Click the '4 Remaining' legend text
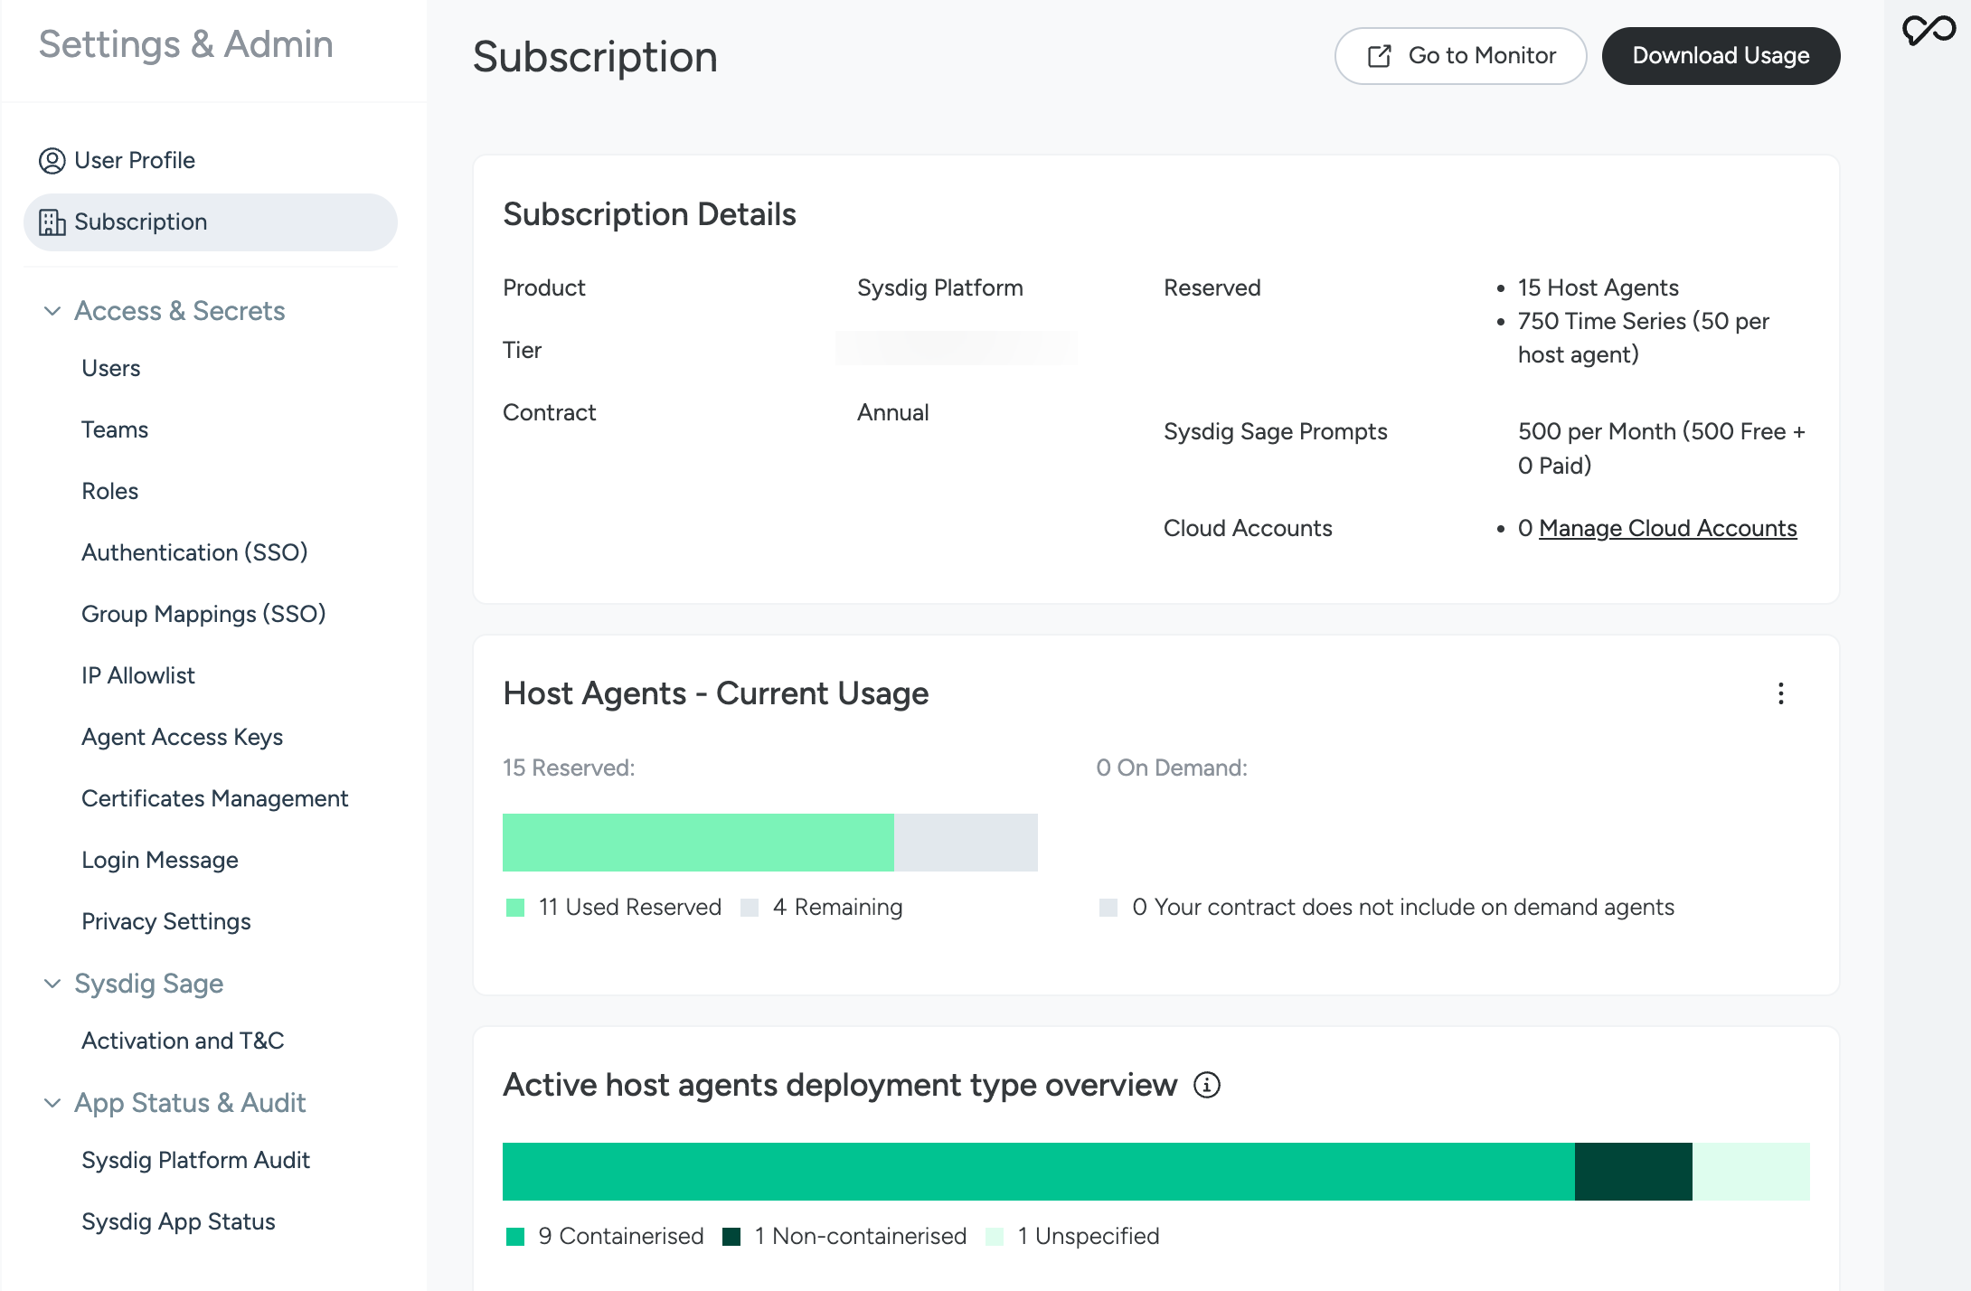 coord(838,908)
